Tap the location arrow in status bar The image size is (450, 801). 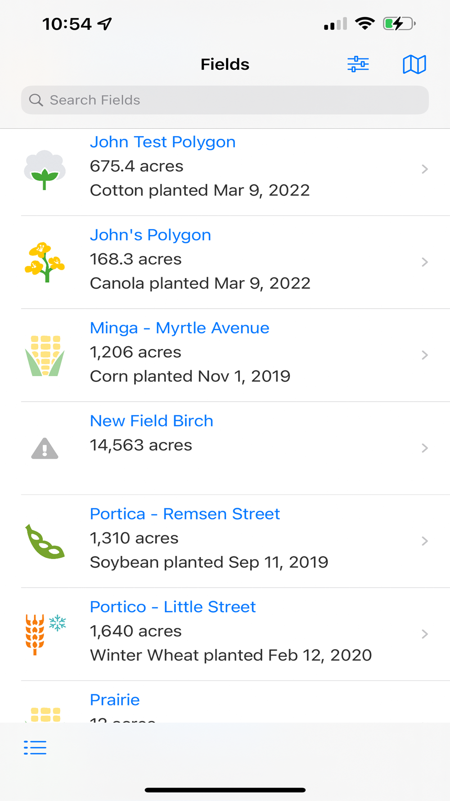pyautogui.click(x=105, y=23)
